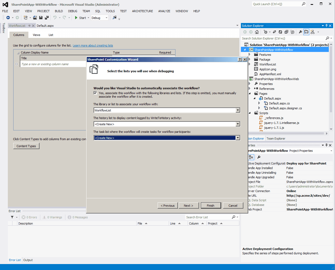The image size is (335, 270).
Task: Toggle the Errors filter in Error List
Action: 29,217
